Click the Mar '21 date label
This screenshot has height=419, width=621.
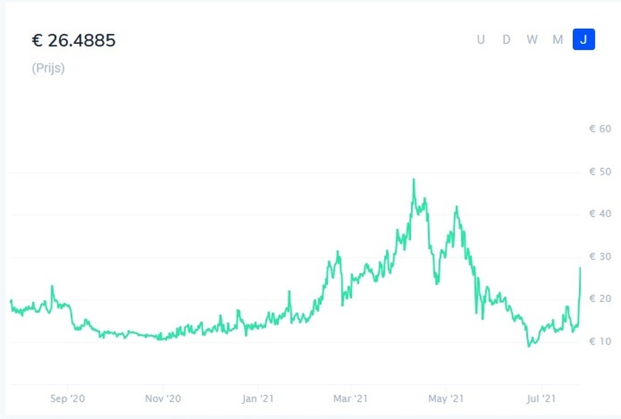pos(350,399)
